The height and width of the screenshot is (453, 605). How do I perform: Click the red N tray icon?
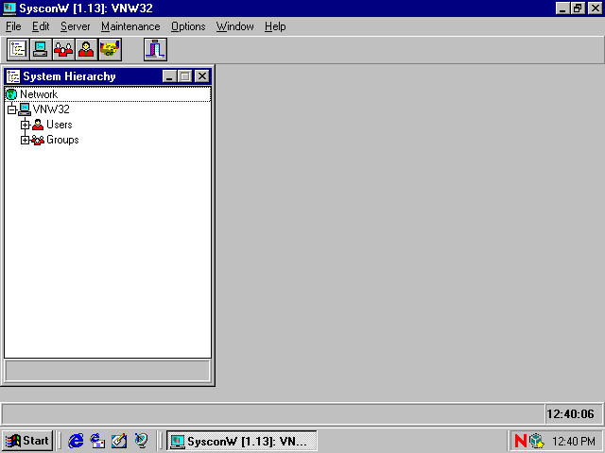pyautogui.click(x=521, y=441)
